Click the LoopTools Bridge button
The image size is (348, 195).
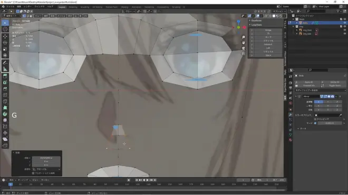point(268,30)
